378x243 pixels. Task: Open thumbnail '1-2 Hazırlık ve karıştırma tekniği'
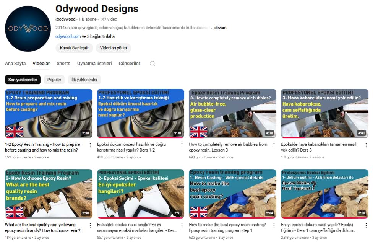click(x=141, y=113)
